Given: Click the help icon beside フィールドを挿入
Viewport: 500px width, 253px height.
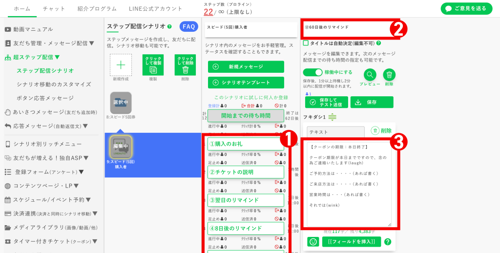Looking at the screenshot, I should point(388,242).
